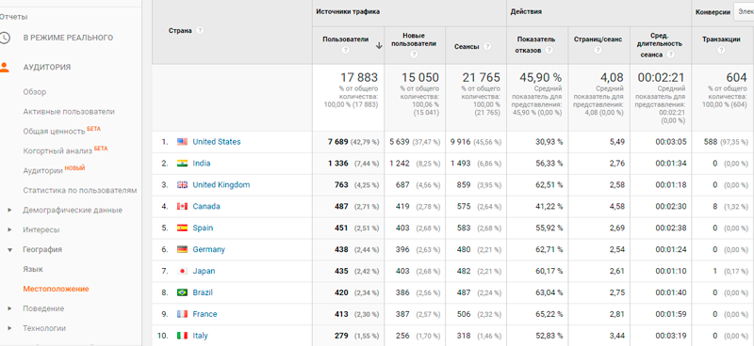The height and width of the screenshot is (346, 754).
Task: Open Japan country link
Action: coord(204,271)
